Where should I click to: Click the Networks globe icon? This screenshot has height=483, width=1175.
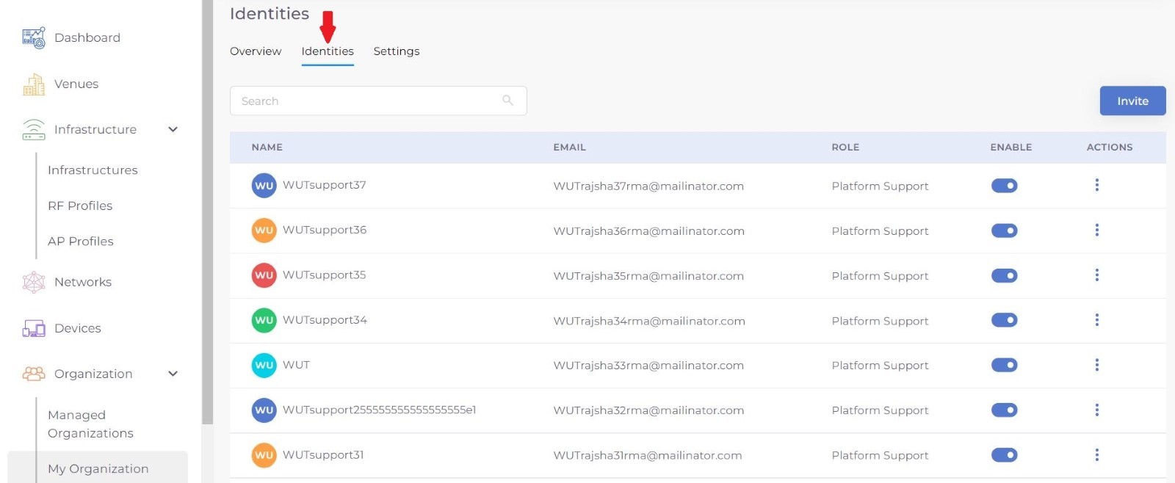34,283
